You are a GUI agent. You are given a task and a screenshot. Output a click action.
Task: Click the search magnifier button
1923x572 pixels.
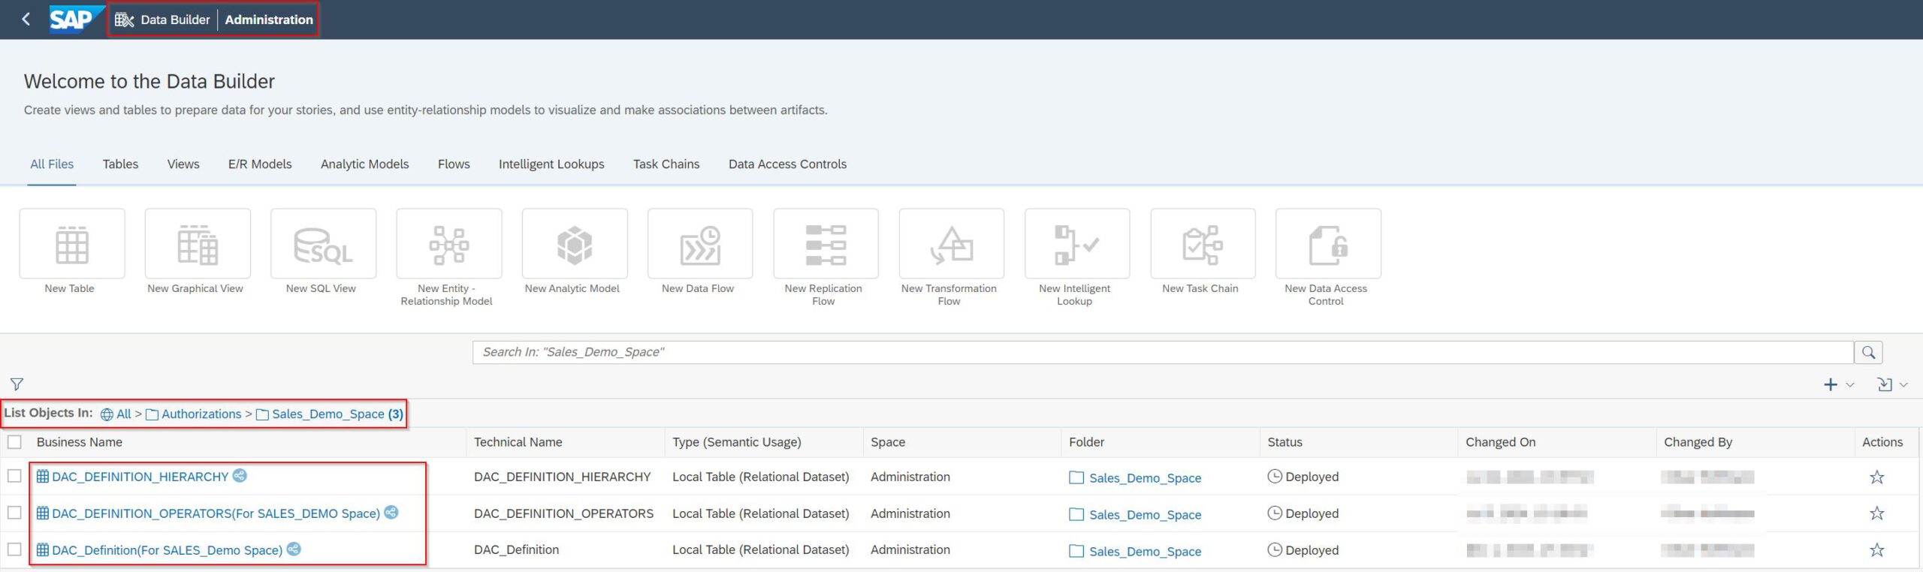[1868, 352]
